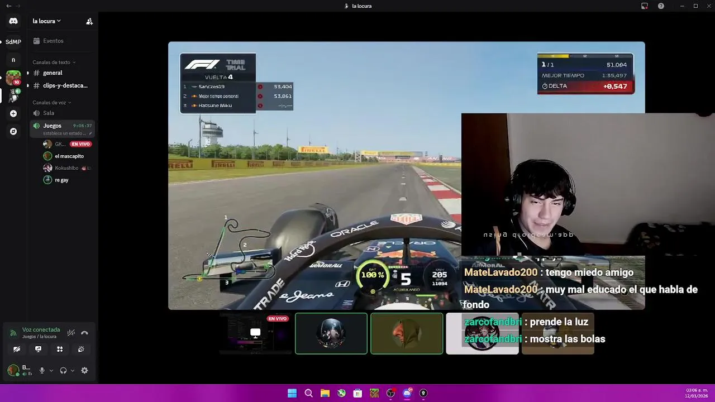Disconnect from the voice call
Viewport: 715px width, 402px height.
[84, 333]
